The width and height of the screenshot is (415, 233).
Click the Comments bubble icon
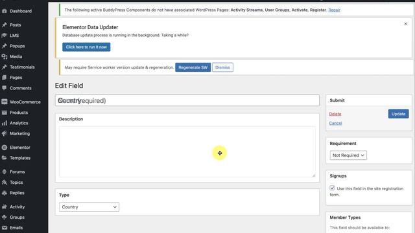5,88
